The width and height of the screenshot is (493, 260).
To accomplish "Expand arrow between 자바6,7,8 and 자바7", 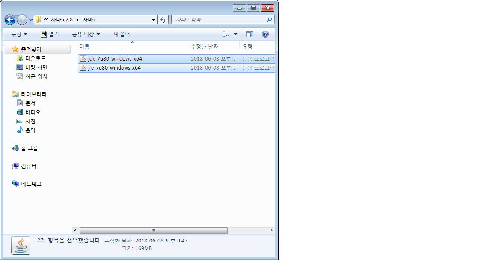I will click(77, 20).
